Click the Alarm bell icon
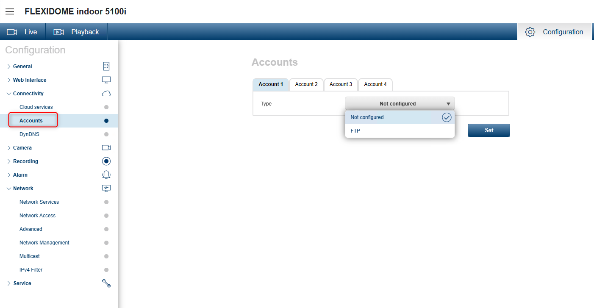Screen dimensions: 594x308 pyautogui.click(x=106, y=175)
